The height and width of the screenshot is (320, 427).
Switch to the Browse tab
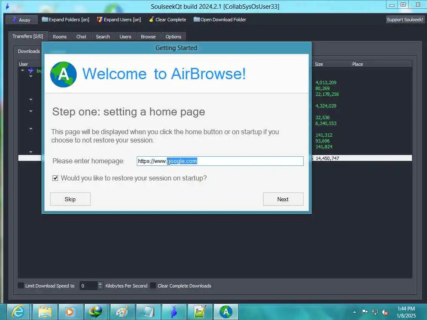(148, 37)
